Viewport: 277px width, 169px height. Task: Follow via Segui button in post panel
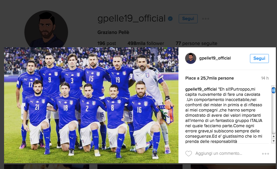click(x=259, y=58)
